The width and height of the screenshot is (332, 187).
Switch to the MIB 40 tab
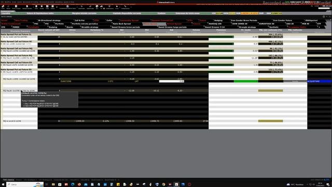coord(306,24)
